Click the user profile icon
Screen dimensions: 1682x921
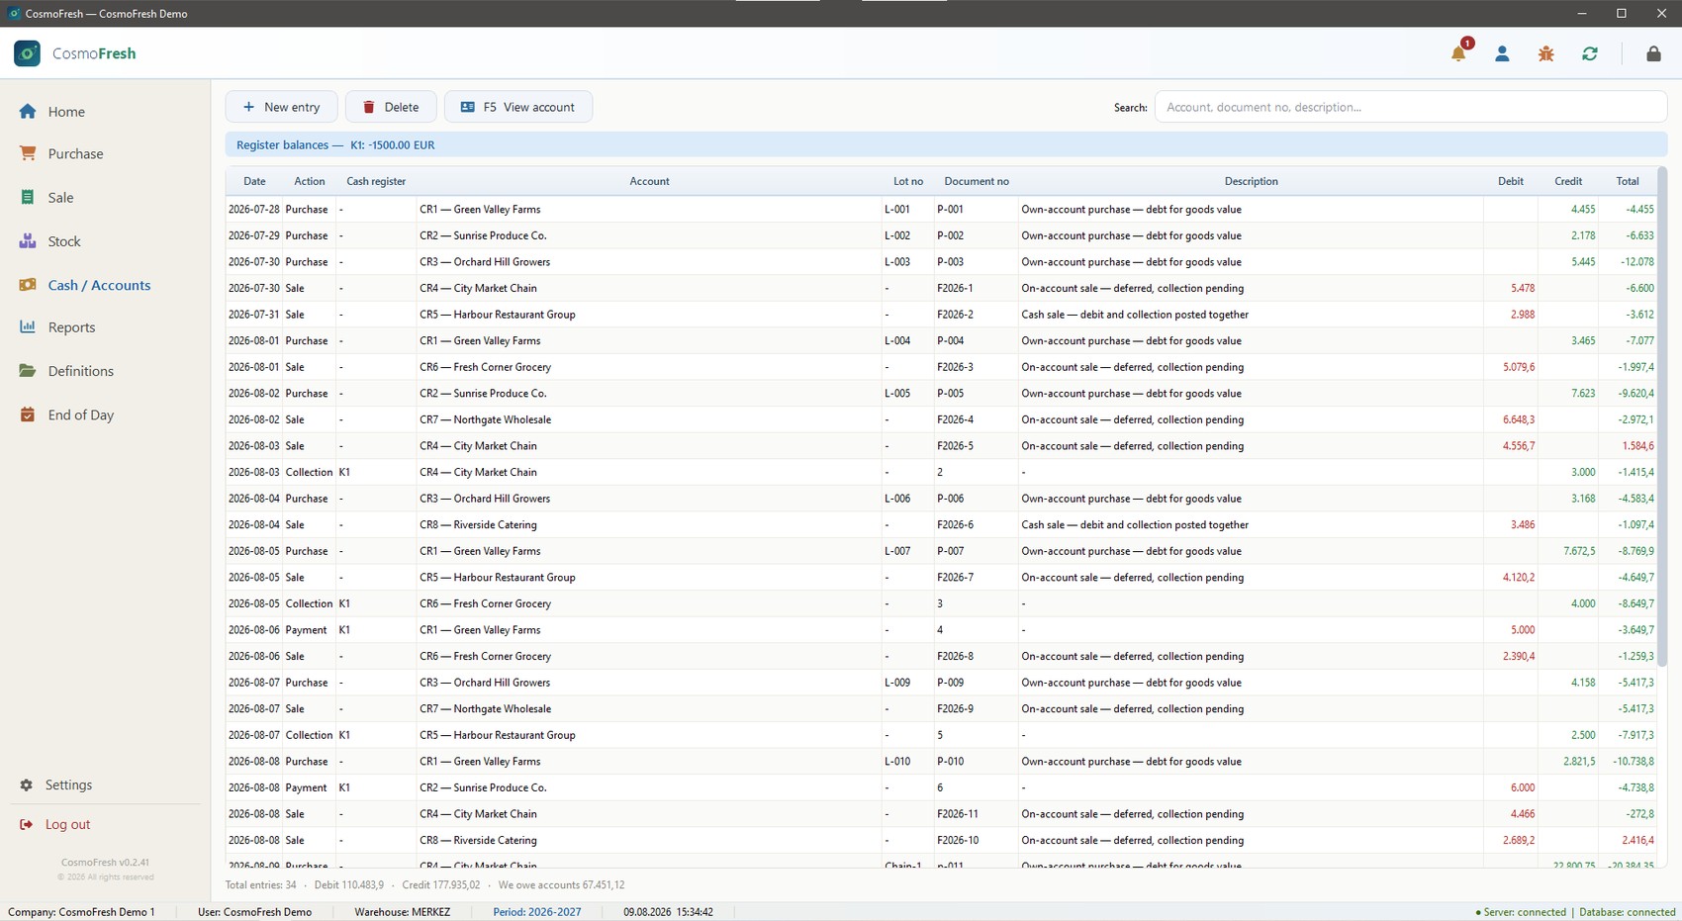(x=1502, y=53)
